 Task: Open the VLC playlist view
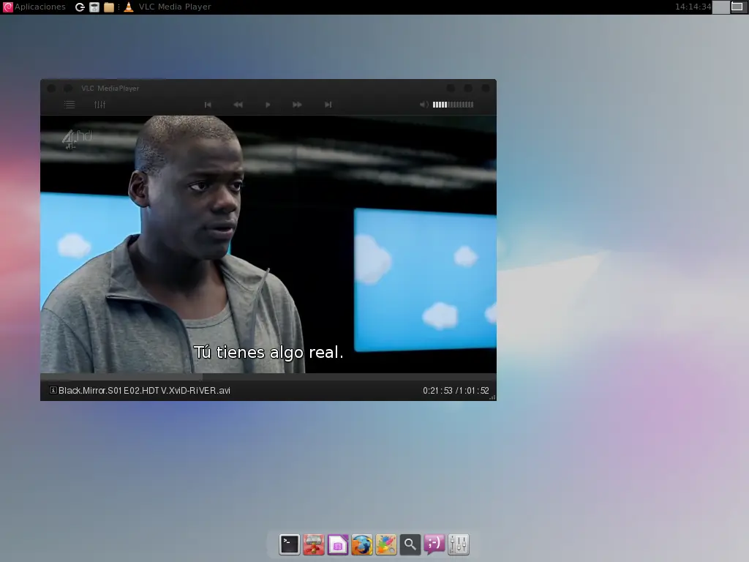pos(69,105)
